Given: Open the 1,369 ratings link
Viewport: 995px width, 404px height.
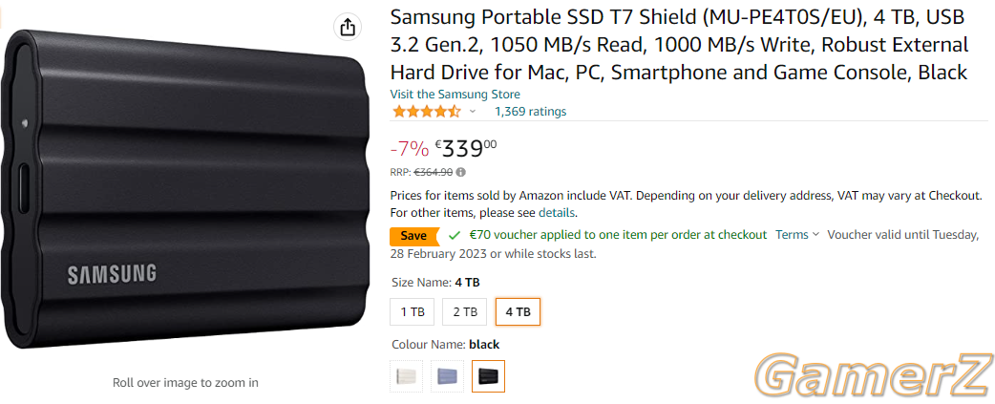Looking at the screenshot, I should (x=531, y=112).
